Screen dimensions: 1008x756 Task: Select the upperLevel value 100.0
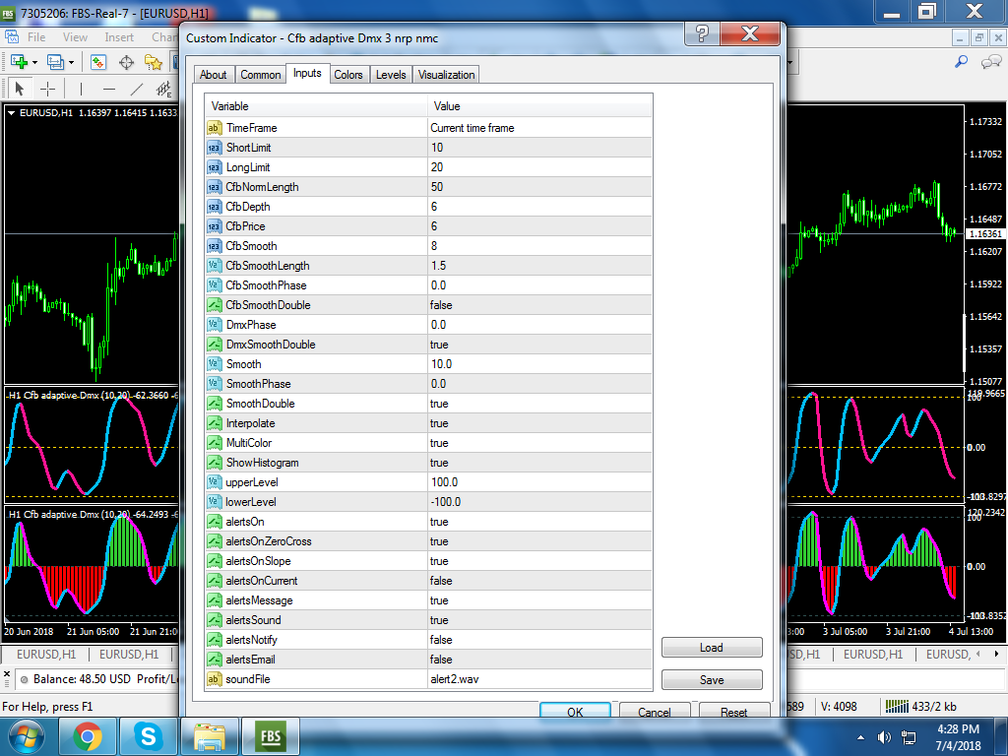[539, 482]
